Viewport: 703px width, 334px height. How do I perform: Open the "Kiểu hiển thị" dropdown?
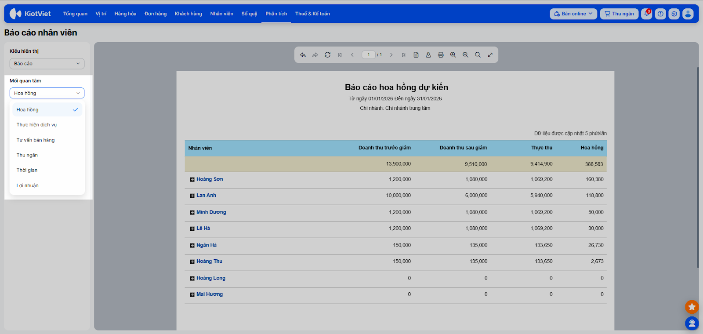tap(47, 64)
